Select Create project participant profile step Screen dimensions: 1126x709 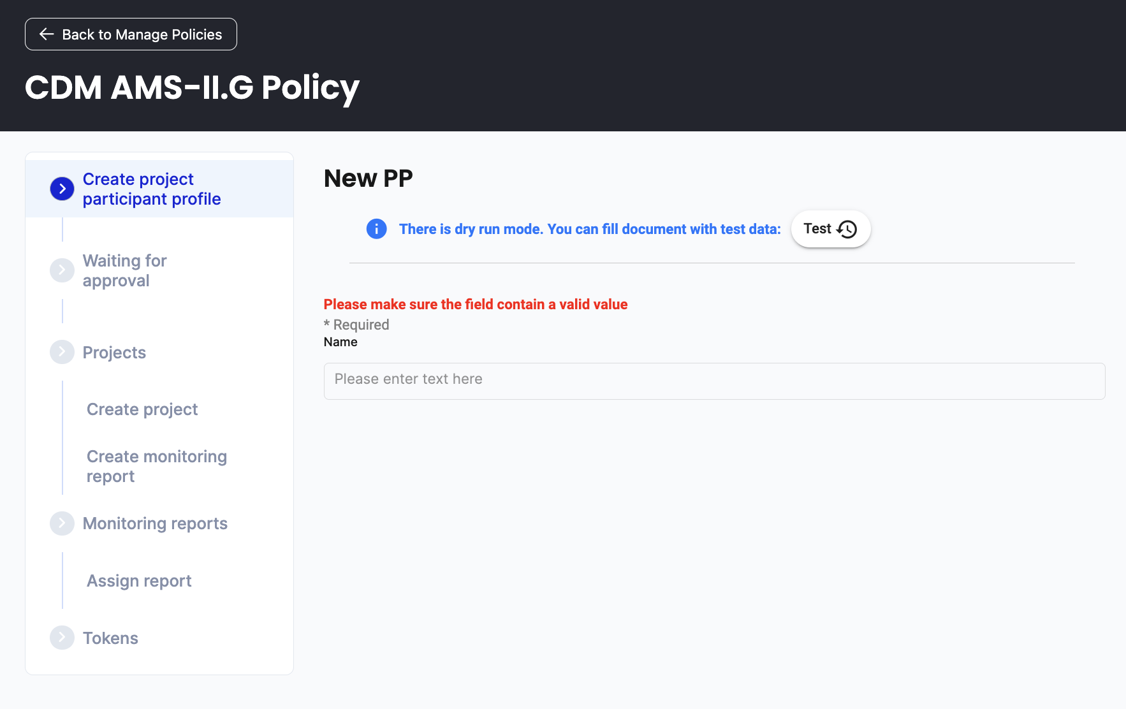point(152,189)
